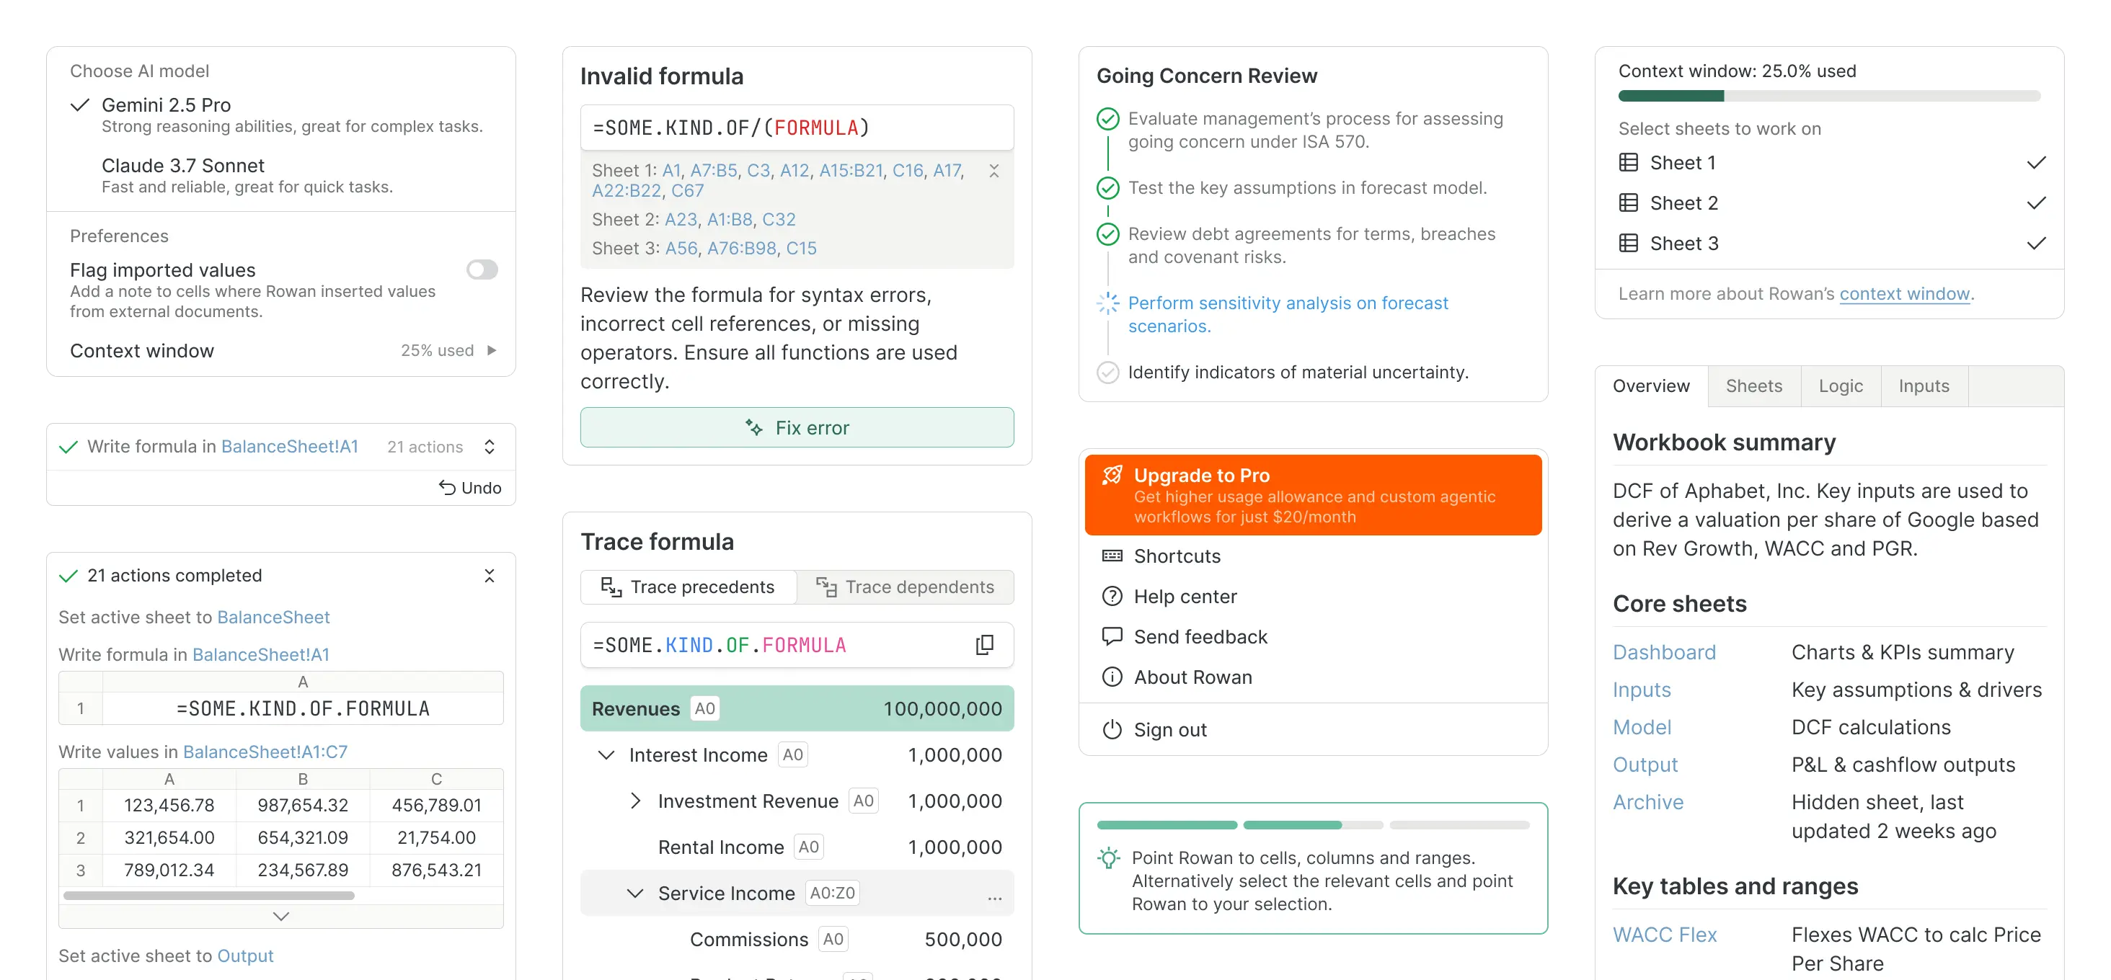The height and width of the screenshot is (980, 2111).
Task: Click the Send feedback speech bubble icon
Action: point(1111,636)
